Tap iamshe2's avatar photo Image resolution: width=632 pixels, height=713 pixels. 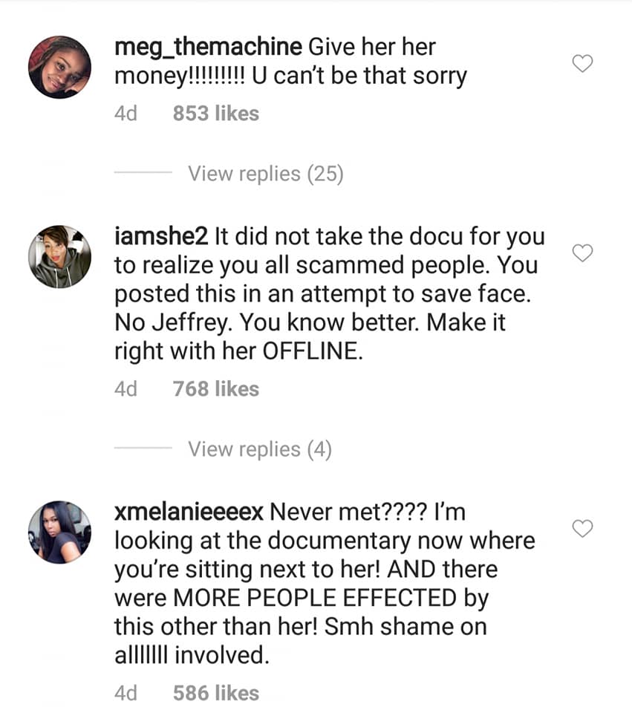(x=59, y=256)
